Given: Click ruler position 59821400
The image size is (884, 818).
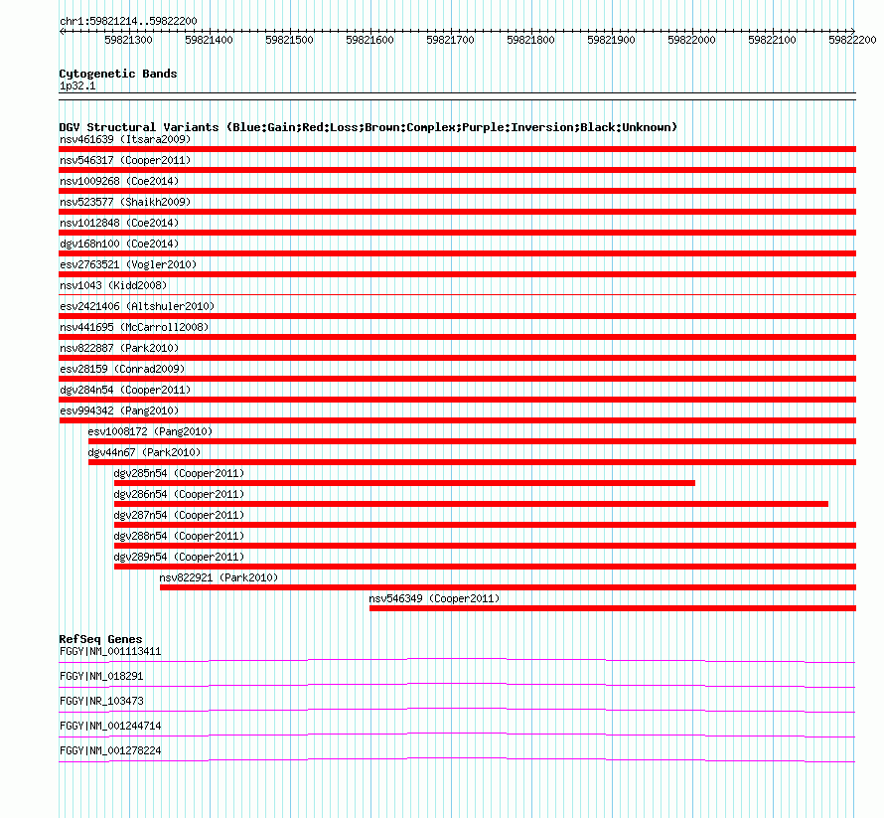Looking at the screenshot, I should point(210,40).
